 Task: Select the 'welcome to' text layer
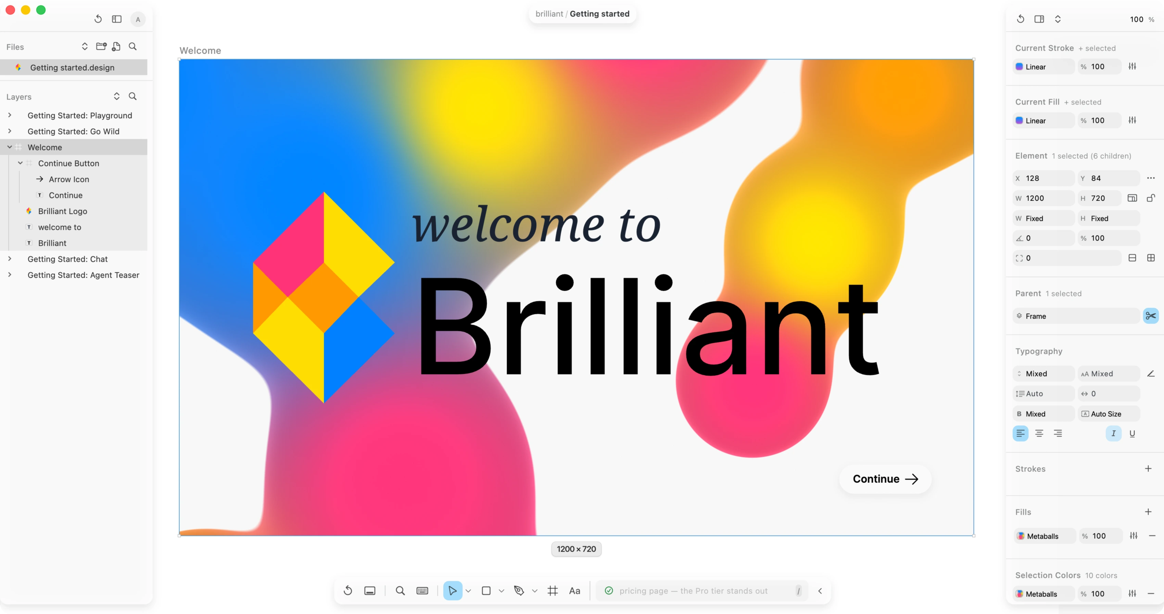pos(74,227)
